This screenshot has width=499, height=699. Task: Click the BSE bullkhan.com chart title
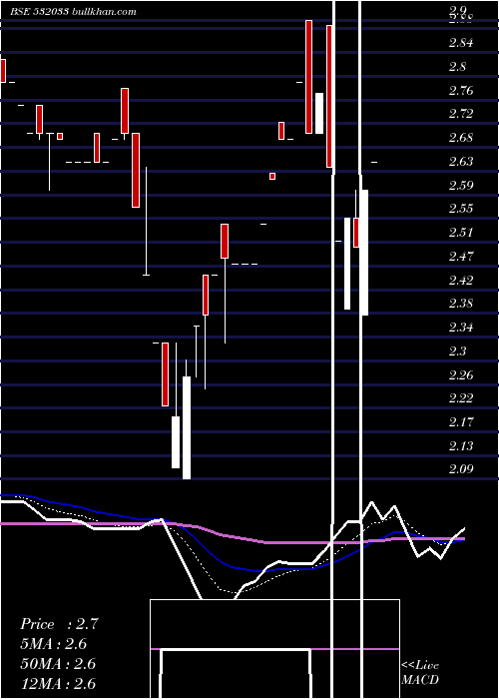point(73,12)
